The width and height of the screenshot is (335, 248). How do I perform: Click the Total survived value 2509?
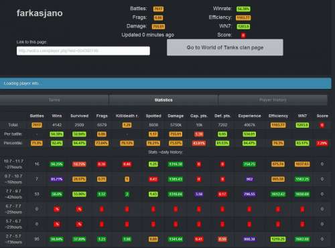[79, 125]
